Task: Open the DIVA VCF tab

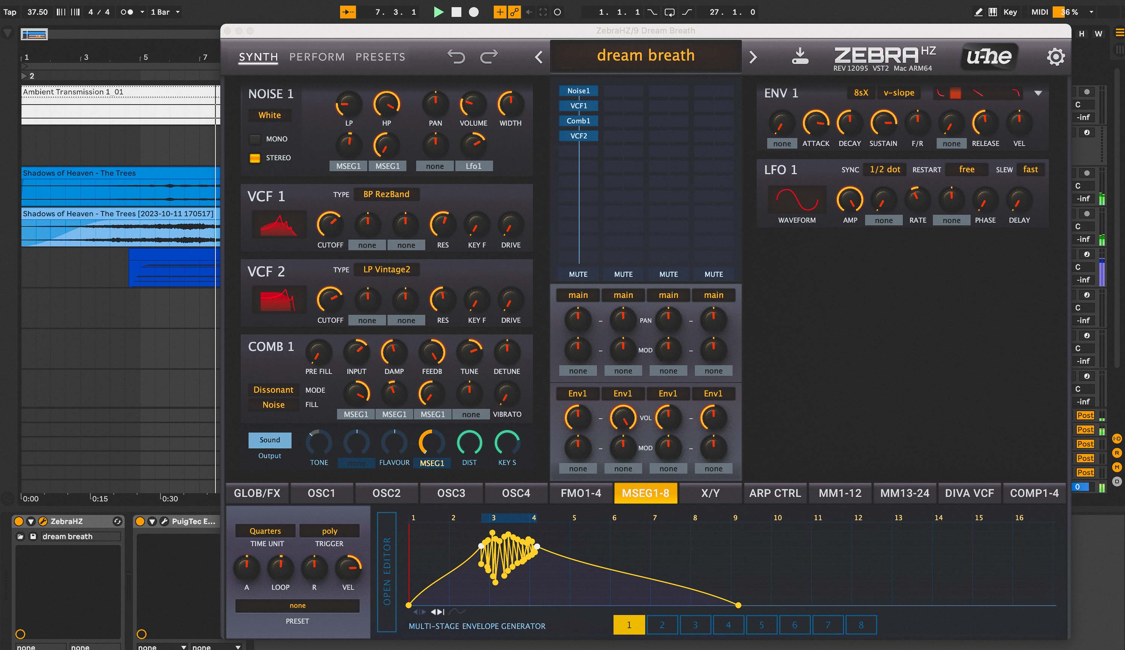Action: [970, 493]
